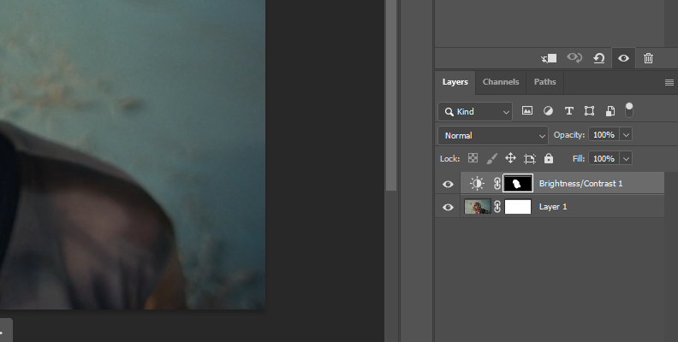Open the Fill slider dropdown arrow

pyautogui.click(x=626, y=158)
